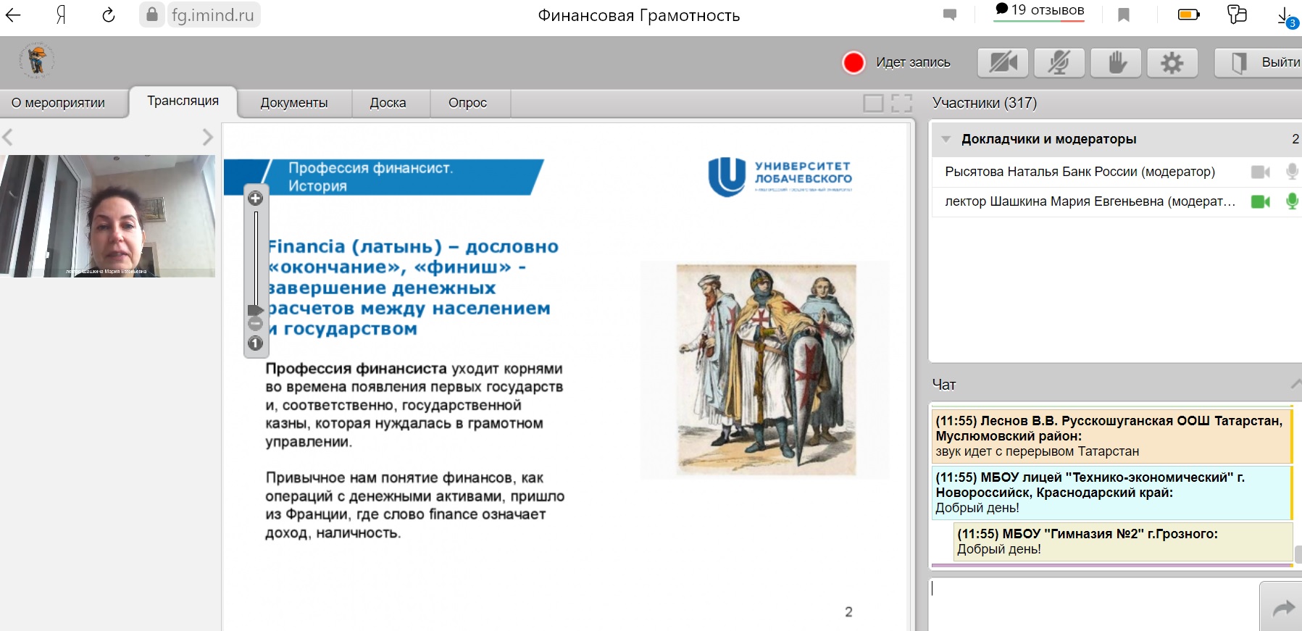Open the Опрос tab
The width and height of the screenshot is (1302, 631).
click(x=467, y=103)
